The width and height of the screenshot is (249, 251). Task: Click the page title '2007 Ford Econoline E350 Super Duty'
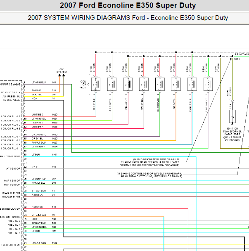(128, 5)
